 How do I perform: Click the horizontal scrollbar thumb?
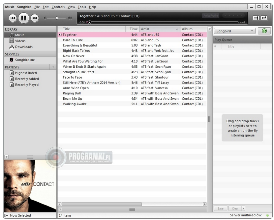102,204
